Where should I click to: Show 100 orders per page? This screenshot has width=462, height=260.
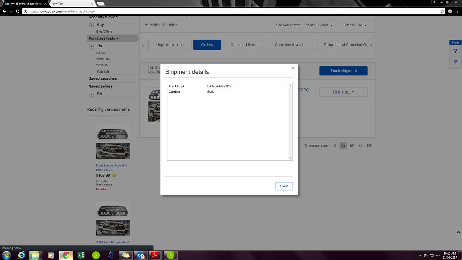click(369, 146)
